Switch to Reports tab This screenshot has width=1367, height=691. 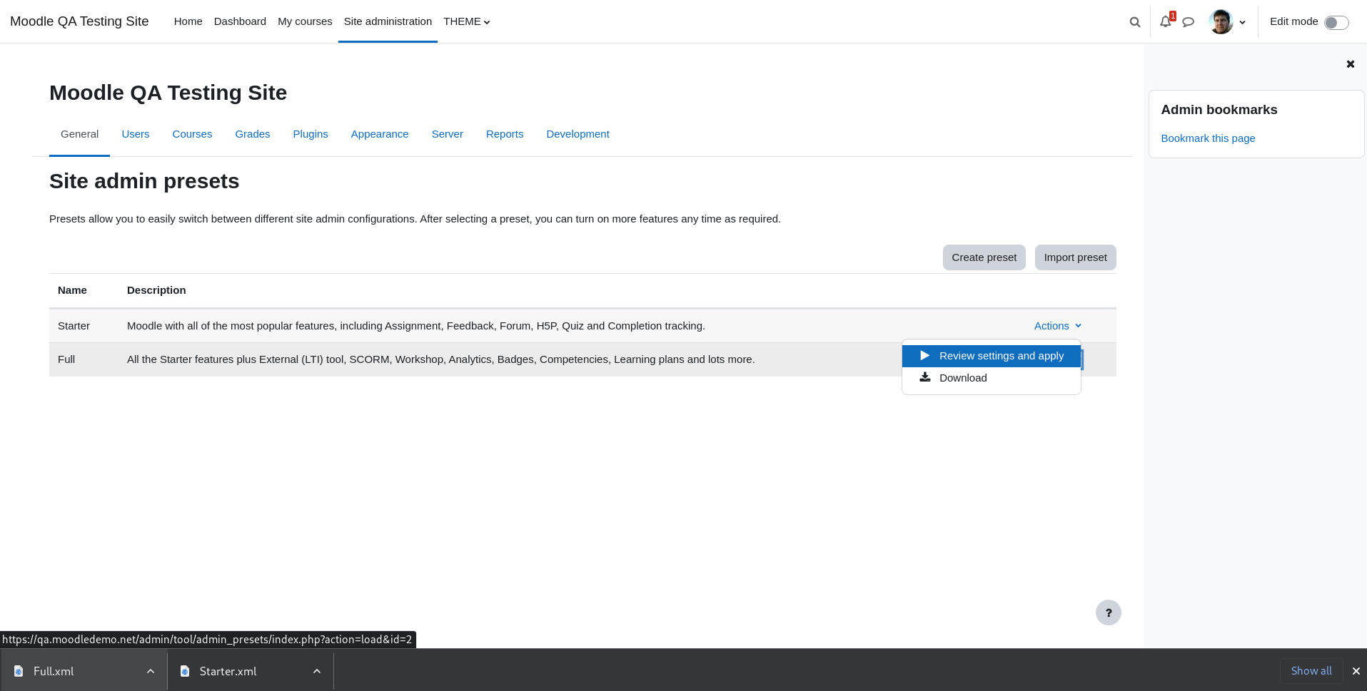click(x=505, y=134)
